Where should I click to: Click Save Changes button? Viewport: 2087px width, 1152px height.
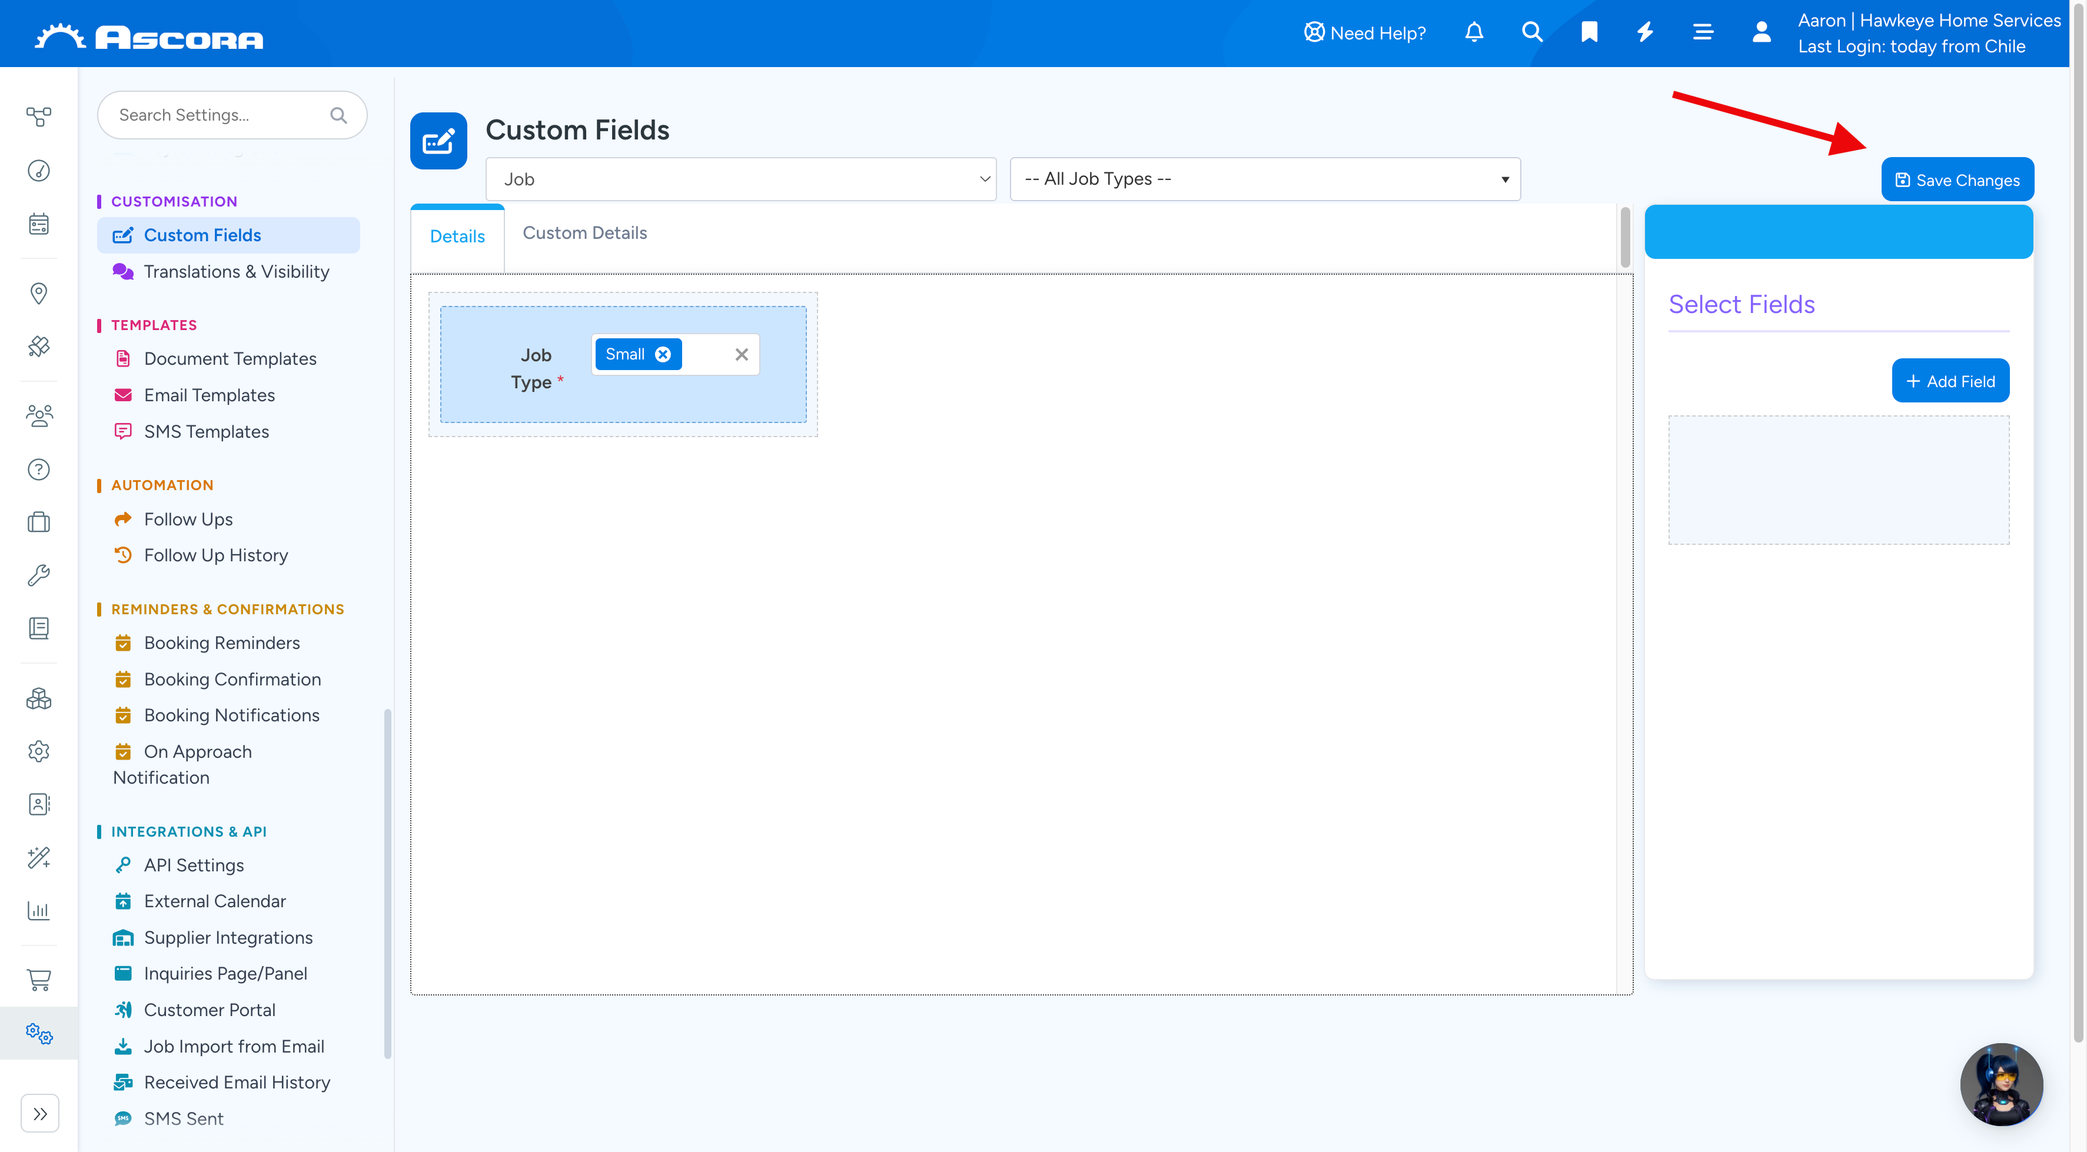click(1958, 180)
